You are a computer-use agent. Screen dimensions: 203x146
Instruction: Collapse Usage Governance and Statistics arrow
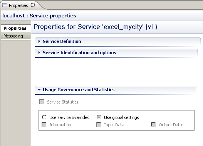[x=39, y=90]
